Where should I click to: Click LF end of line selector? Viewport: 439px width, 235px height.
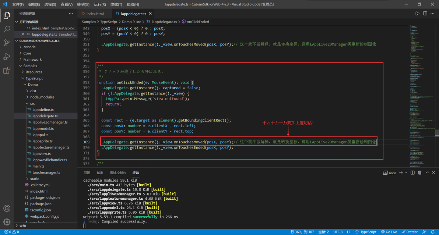348,232
